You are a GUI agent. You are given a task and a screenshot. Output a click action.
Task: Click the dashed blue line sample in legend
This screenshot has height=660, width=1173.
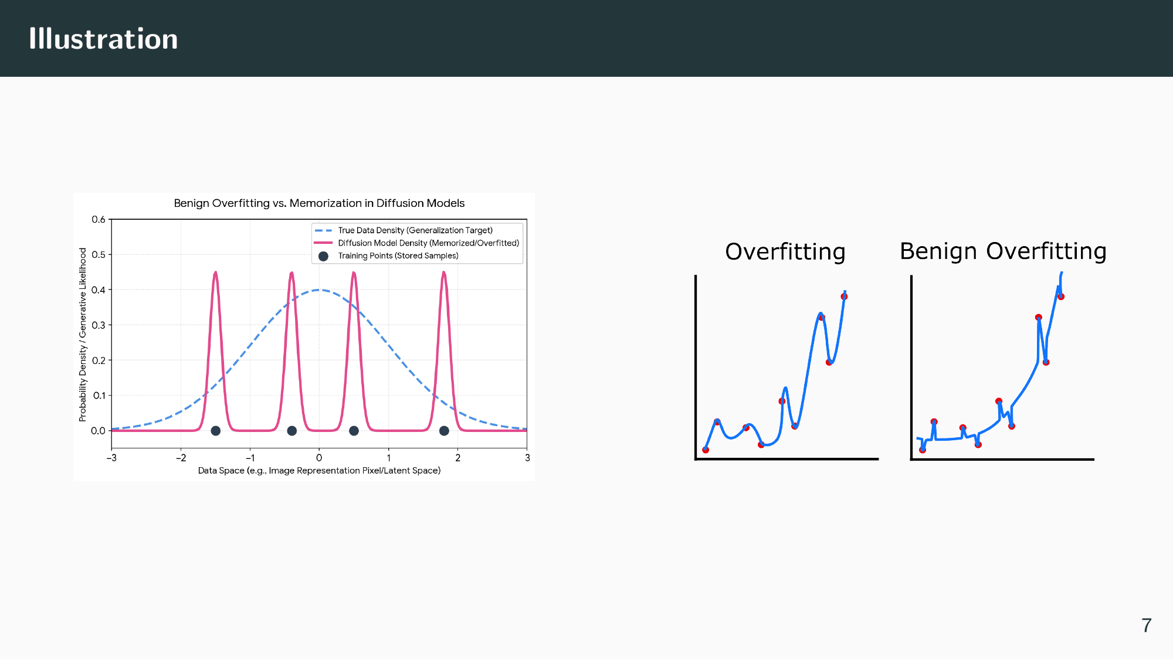323,230
